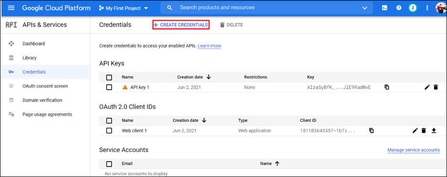447x177 pixels.
Task: Copy the Web client 1 client ID
Action: pos(371,130)
